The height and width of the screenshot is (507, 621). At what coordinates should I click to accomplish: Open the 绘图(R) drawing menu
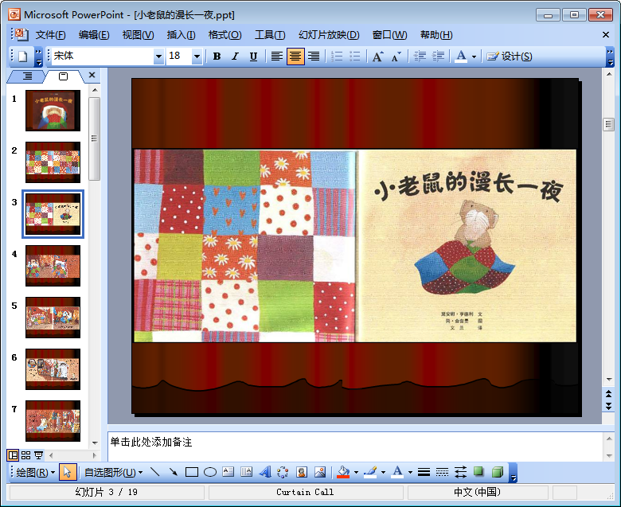pos(35,472)
